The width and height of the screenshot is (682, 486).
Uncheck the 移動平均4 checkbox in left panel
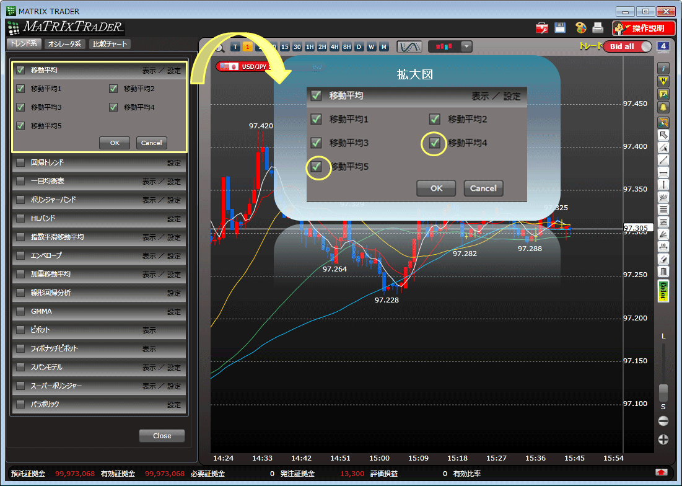click(x=113, y=107)
